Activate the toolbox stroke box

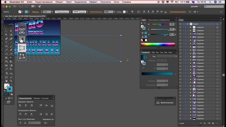click(10, 89)
